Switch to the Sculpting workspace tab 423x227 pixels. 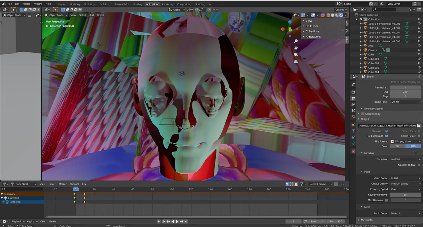tap(89, 4)
